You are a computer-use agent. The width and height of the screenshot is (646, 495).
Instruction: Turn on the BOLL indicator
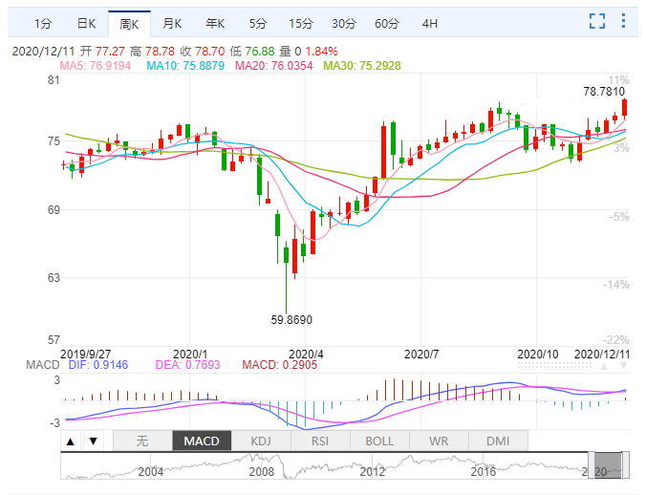coord(379,441)
